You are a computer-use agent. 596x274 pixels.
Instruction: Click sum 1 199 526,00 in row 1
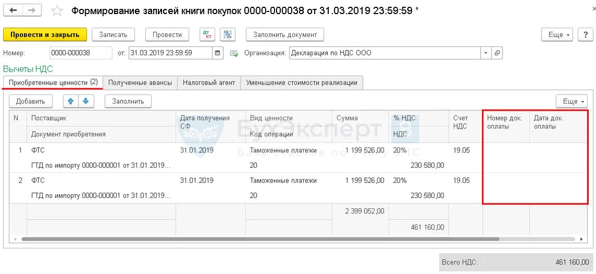(365, 150)
